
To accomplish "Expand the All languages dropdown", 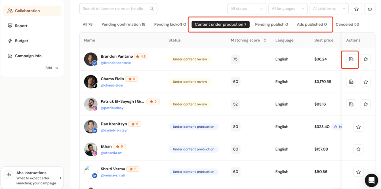I will click(288, 9).
